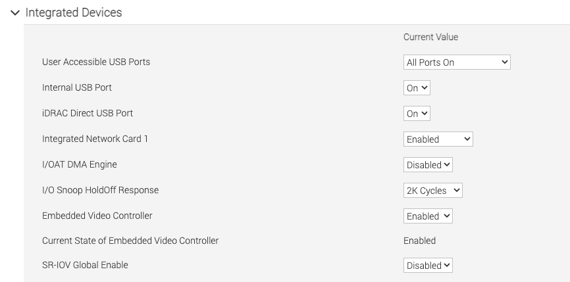Click the iDRAC Direct USB Port label
This screenshot has height=282, width=570.
pos(88,114)
